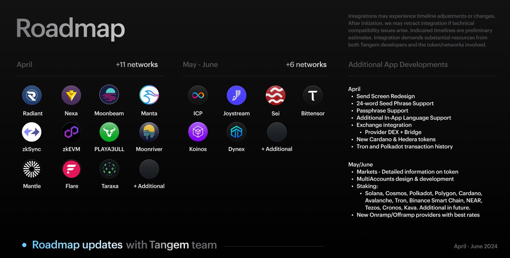
Task: Select the Nexa network icon
Action: click(71, 95)
